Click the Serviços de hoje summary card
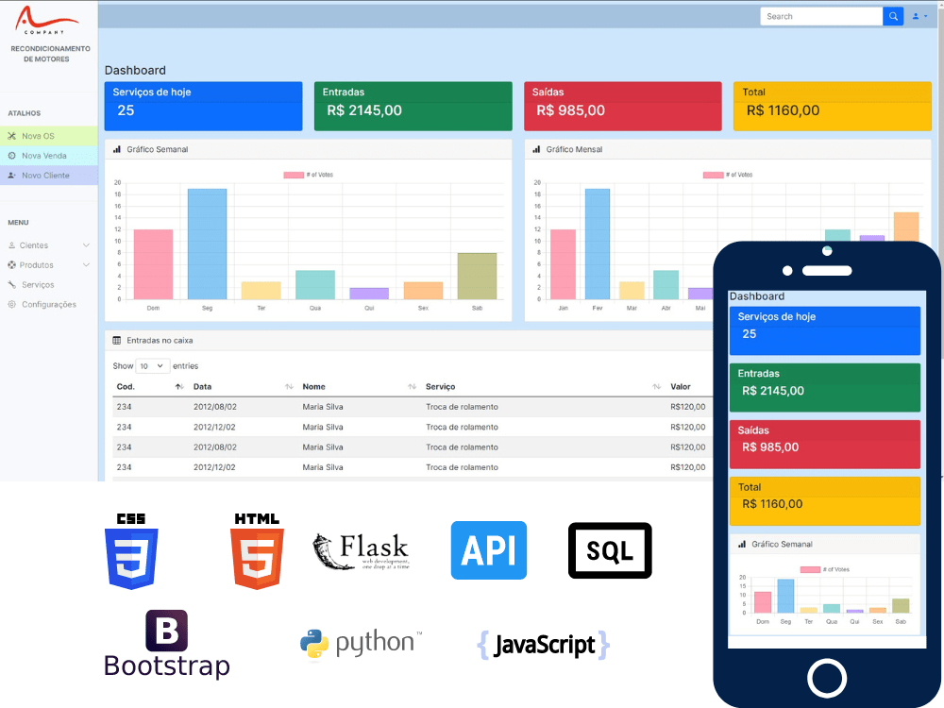Image resolution: width=944 pixels, height=708 pixels. point(202,106)
